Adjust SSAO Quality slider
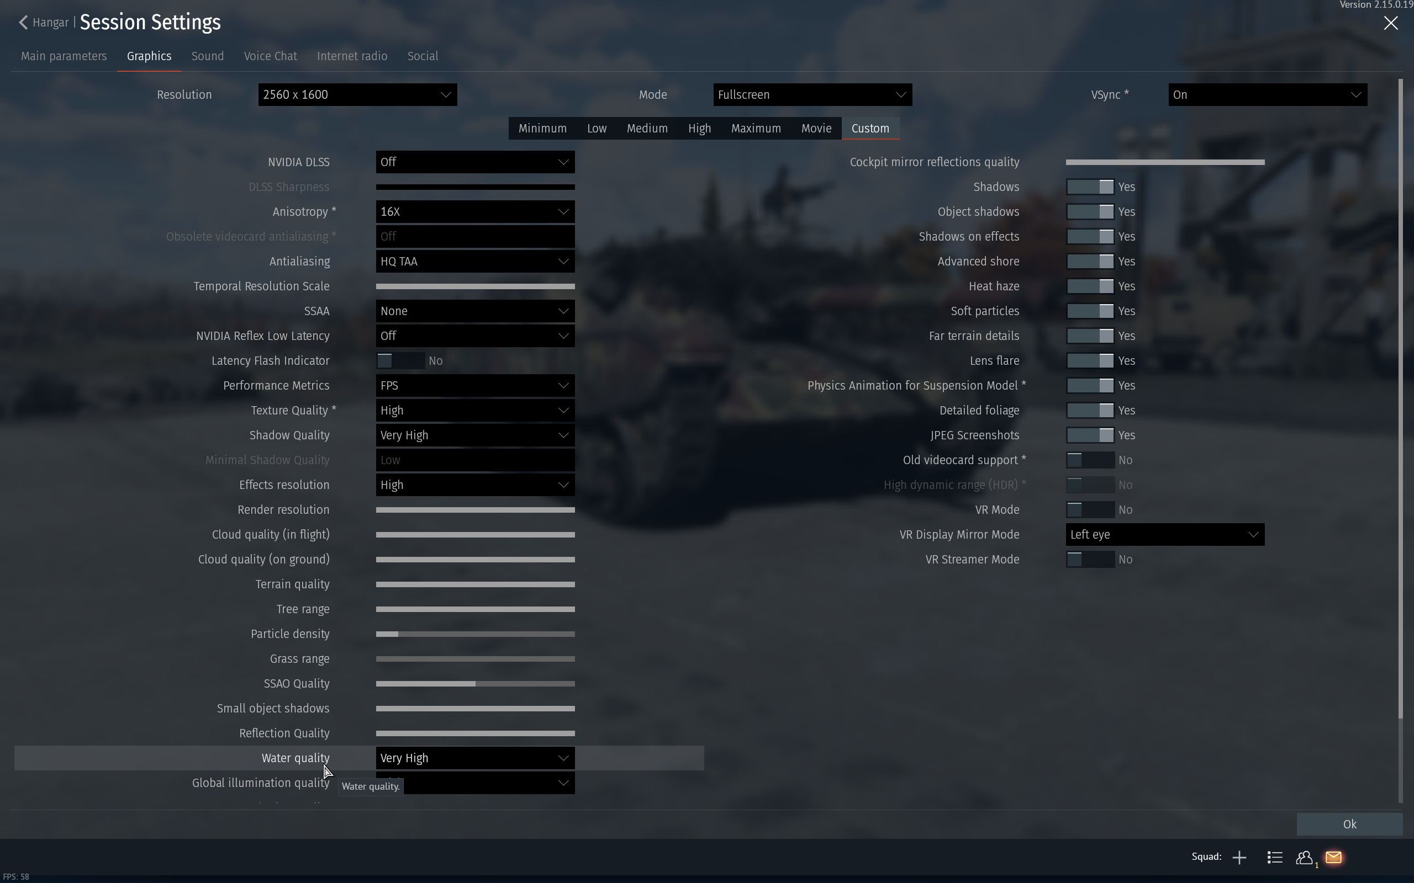 (475, 683)
